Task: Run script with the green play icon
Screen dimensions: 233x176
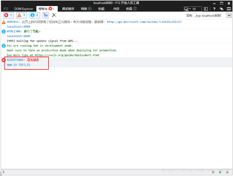Action: pyautogui.click(x=220, y=172)
